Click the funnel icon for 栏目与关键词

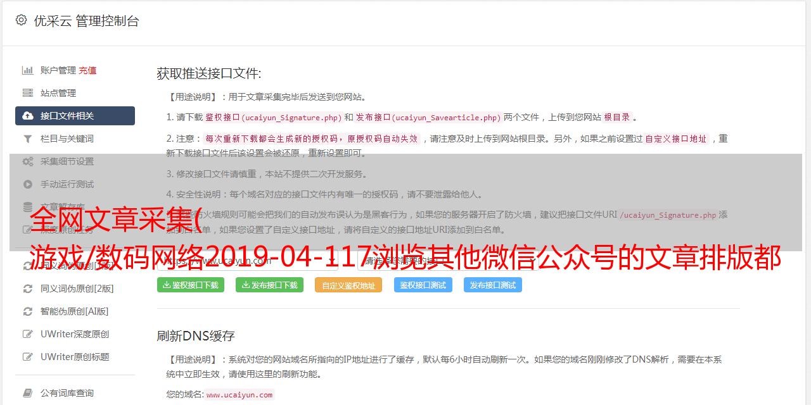pyautogui.click(x=28, y=139)
